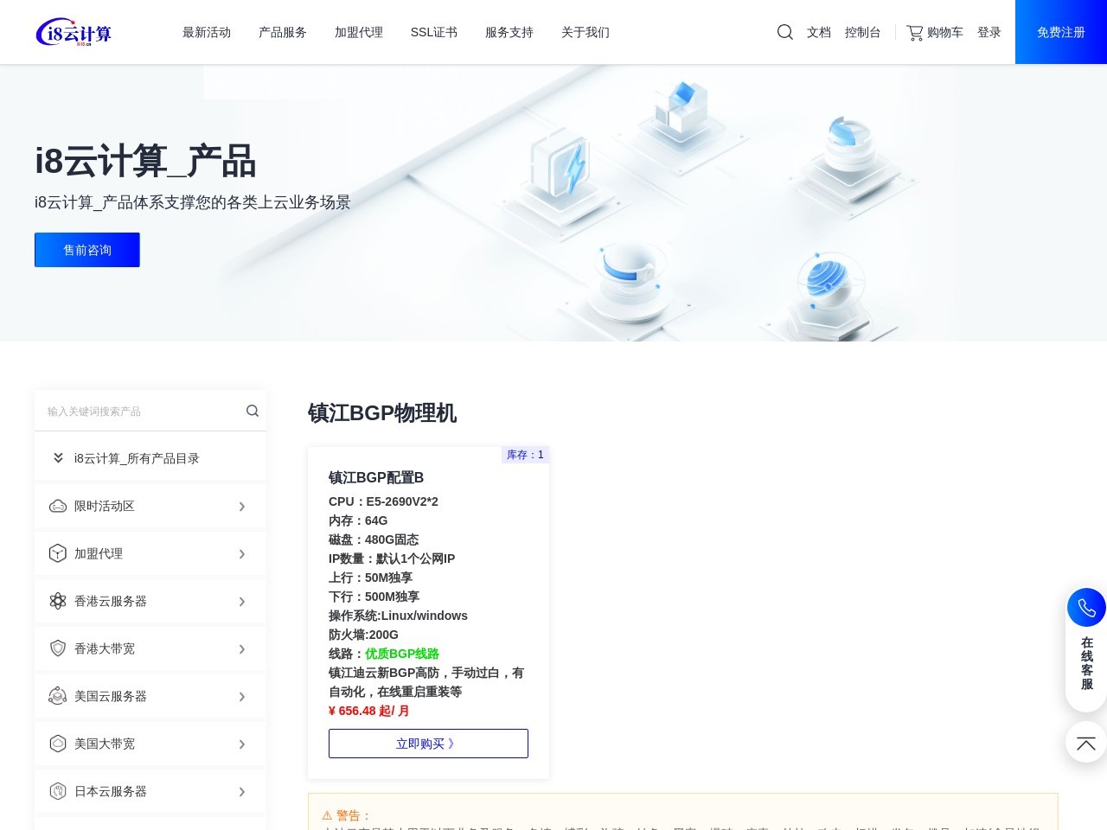The height and width of the screenshot is (830, 1107).
Task: Open the 产品服务 menu
Action: click(282, 32)
